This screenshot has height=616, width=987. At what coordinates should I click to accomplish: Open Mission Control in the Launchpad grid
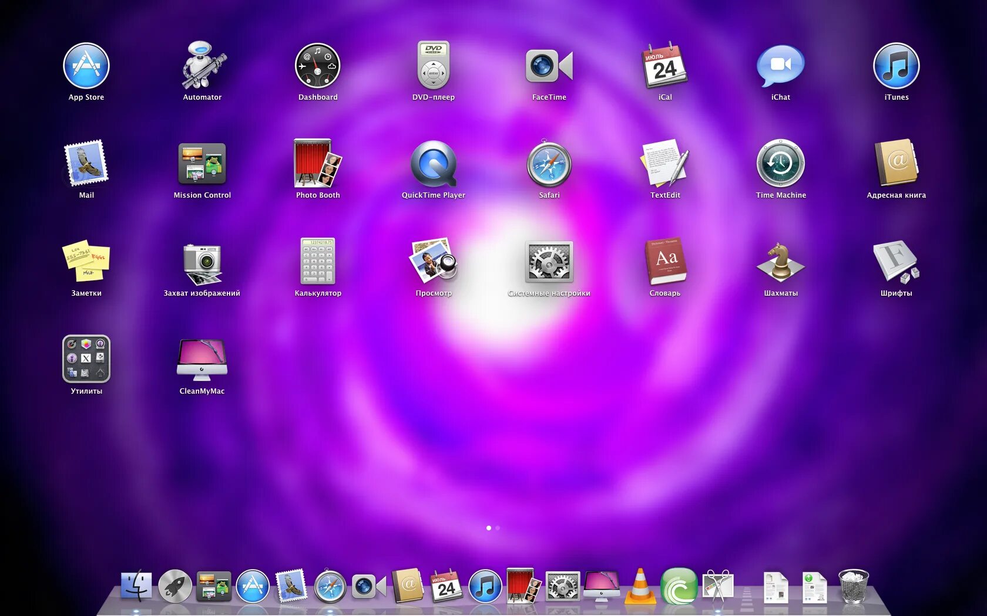click(x=202, y=164)
